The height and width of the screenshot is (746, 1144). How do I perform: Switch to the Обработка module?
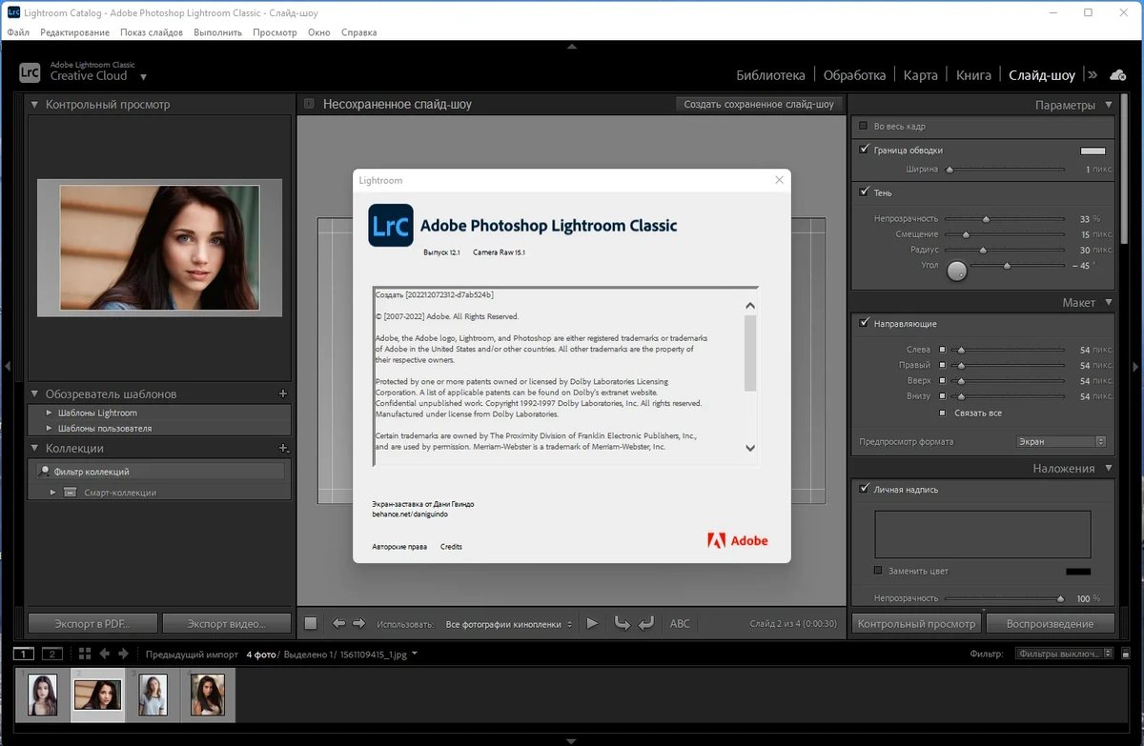coord(854,75)
